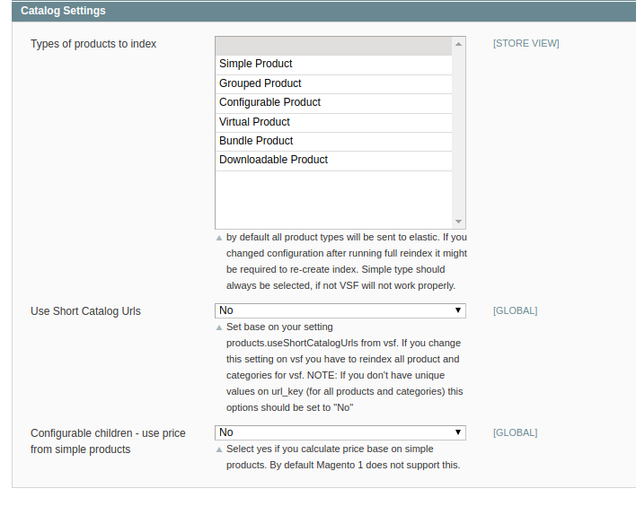Screen dimensions: 636x506
Task: Select Simple Product in the product types list
Action: [333, 64]
